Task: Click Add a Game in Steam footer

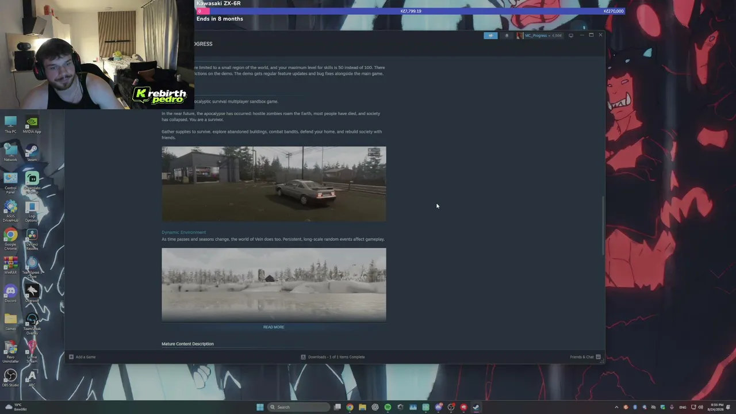Action: pos(82,357)
